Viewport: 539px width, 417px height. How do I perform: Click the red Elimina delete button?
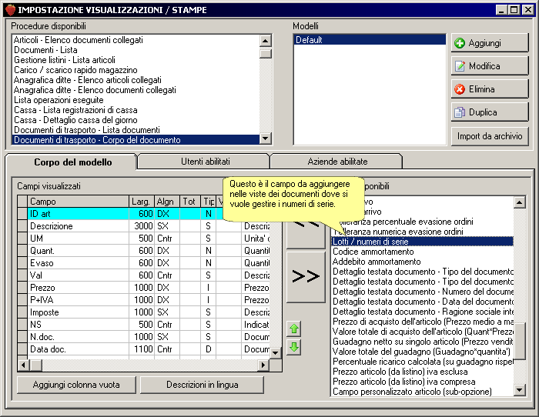pos(489,89)
